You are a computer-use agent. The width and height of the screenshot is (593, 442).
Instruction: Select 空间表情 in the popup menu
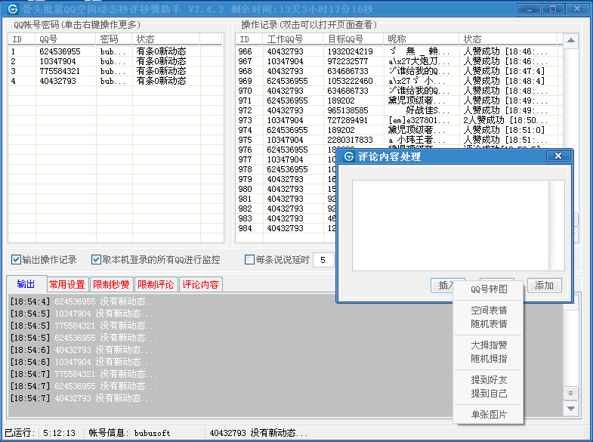point(489,311)
